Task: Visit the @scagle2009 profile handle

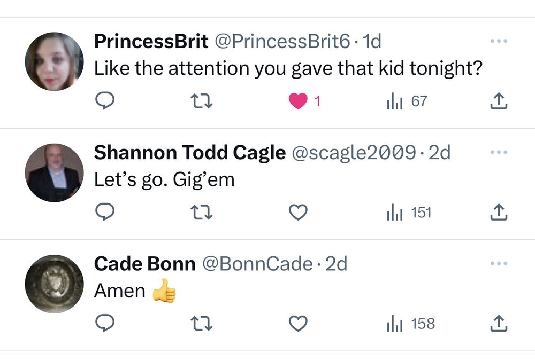Action: pos(353,153)
